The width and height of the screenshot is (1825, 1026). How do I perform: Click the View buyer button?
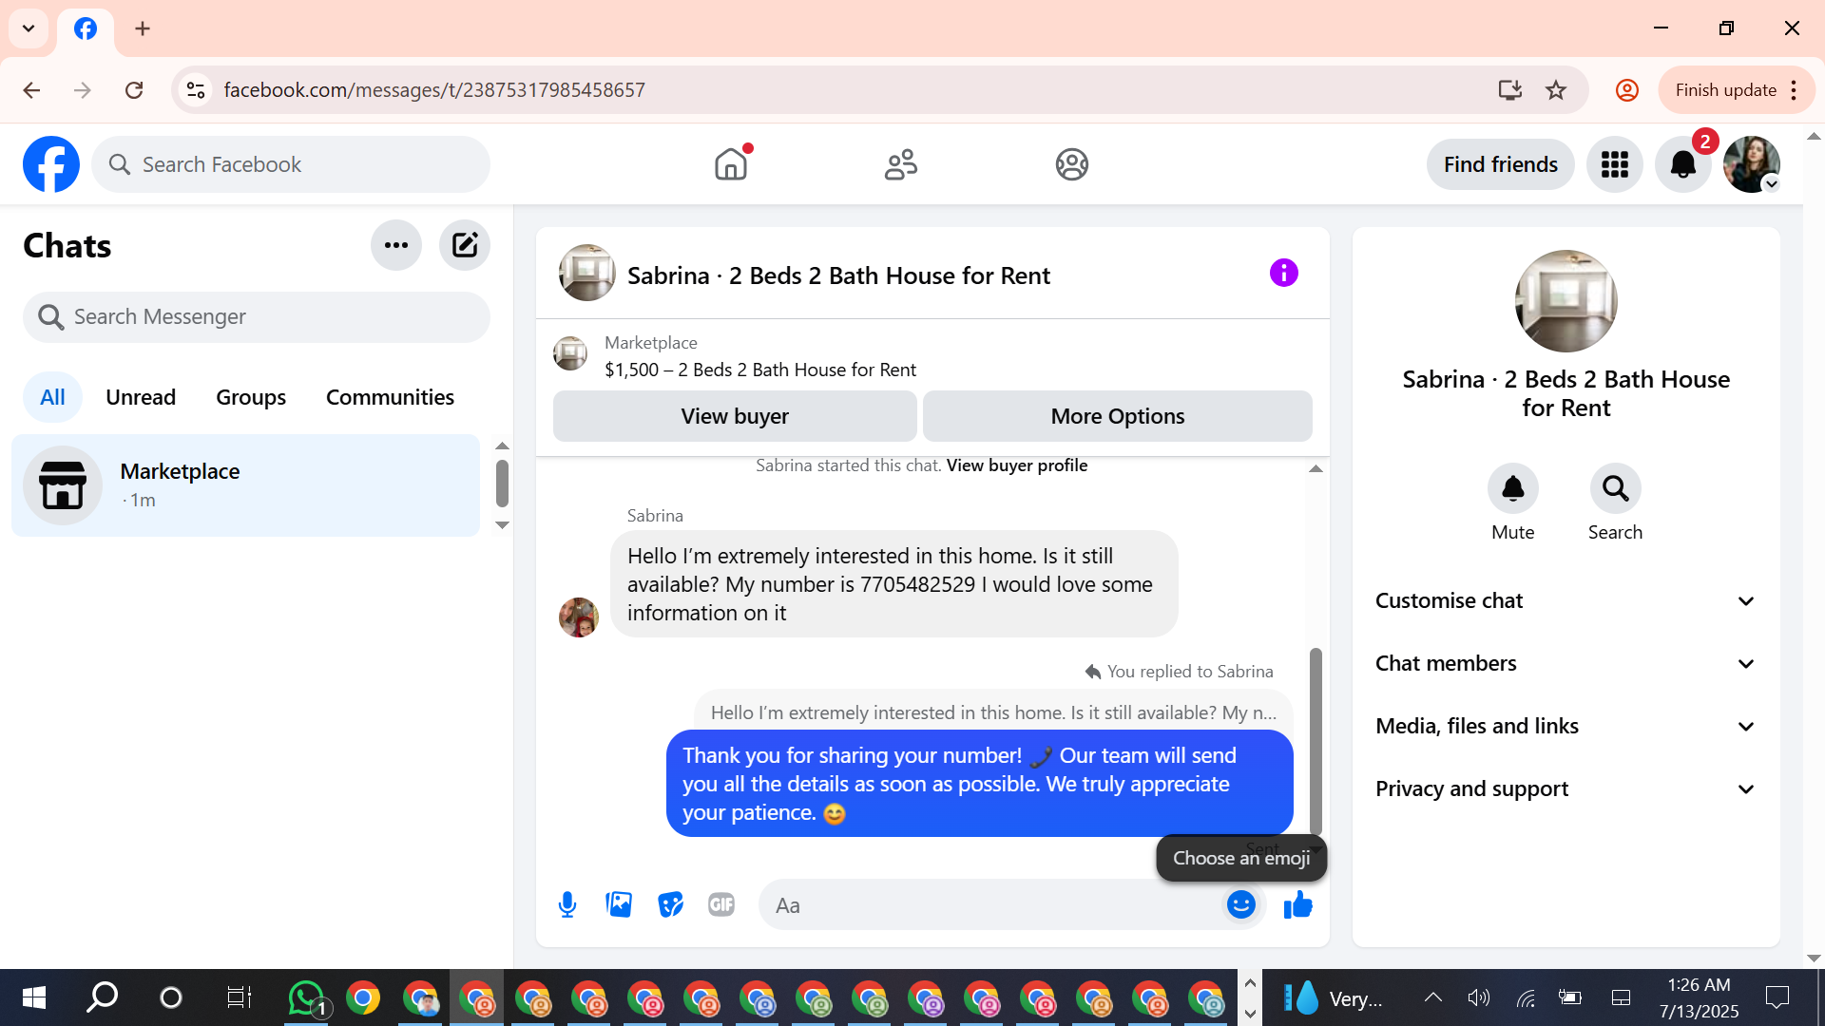pos(735,416)
